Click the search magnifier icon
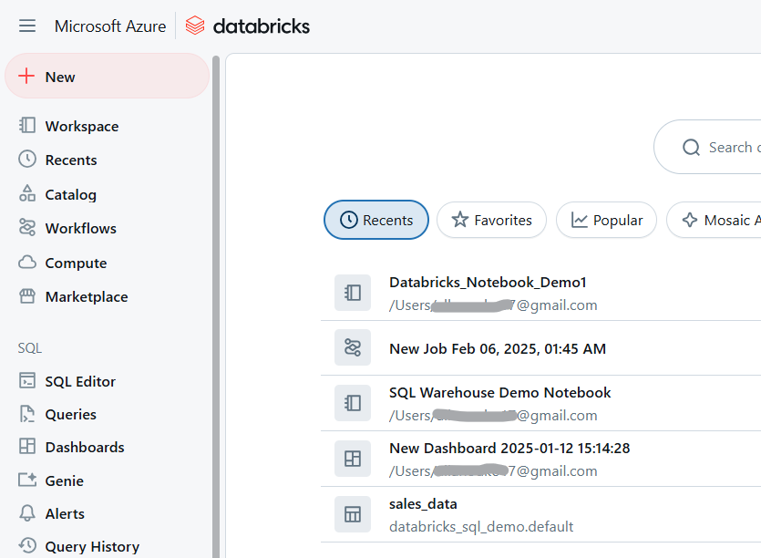Screen dimensions: 761x558 pyautogui.click(x=691, y=147)
